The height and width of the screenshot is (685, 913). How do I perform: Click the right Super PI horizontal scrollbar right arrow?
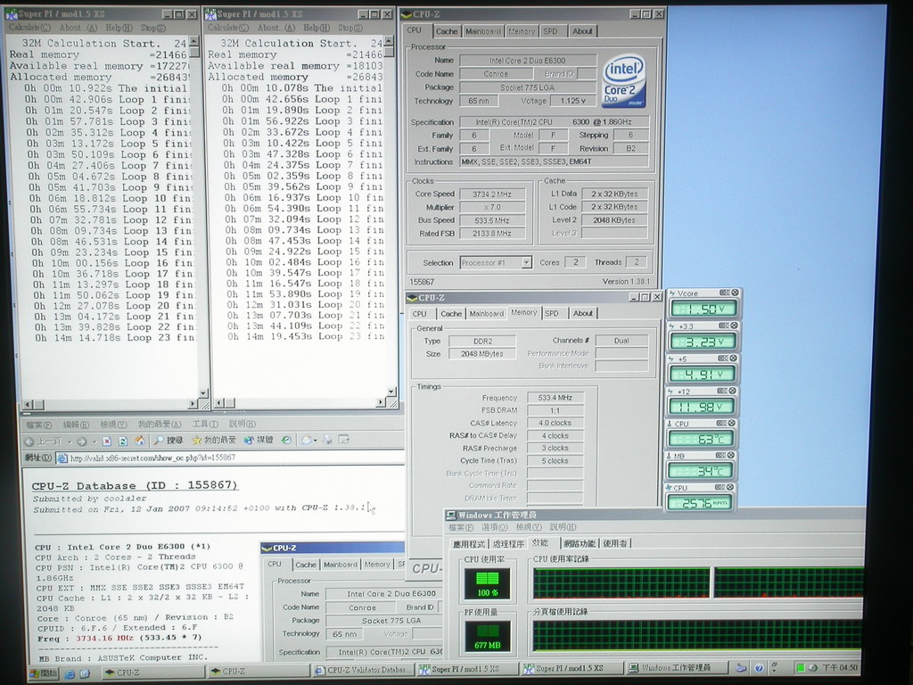tap(381, 402)
